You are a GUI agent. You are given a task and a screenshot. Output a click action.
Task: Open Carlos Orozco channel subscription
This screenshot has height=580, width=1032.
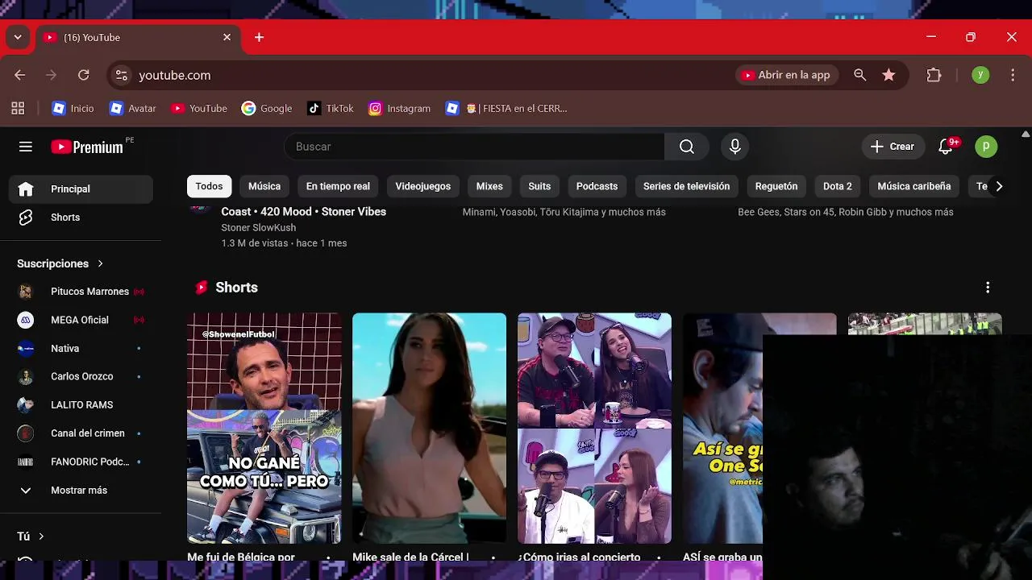tap(81, 376)
